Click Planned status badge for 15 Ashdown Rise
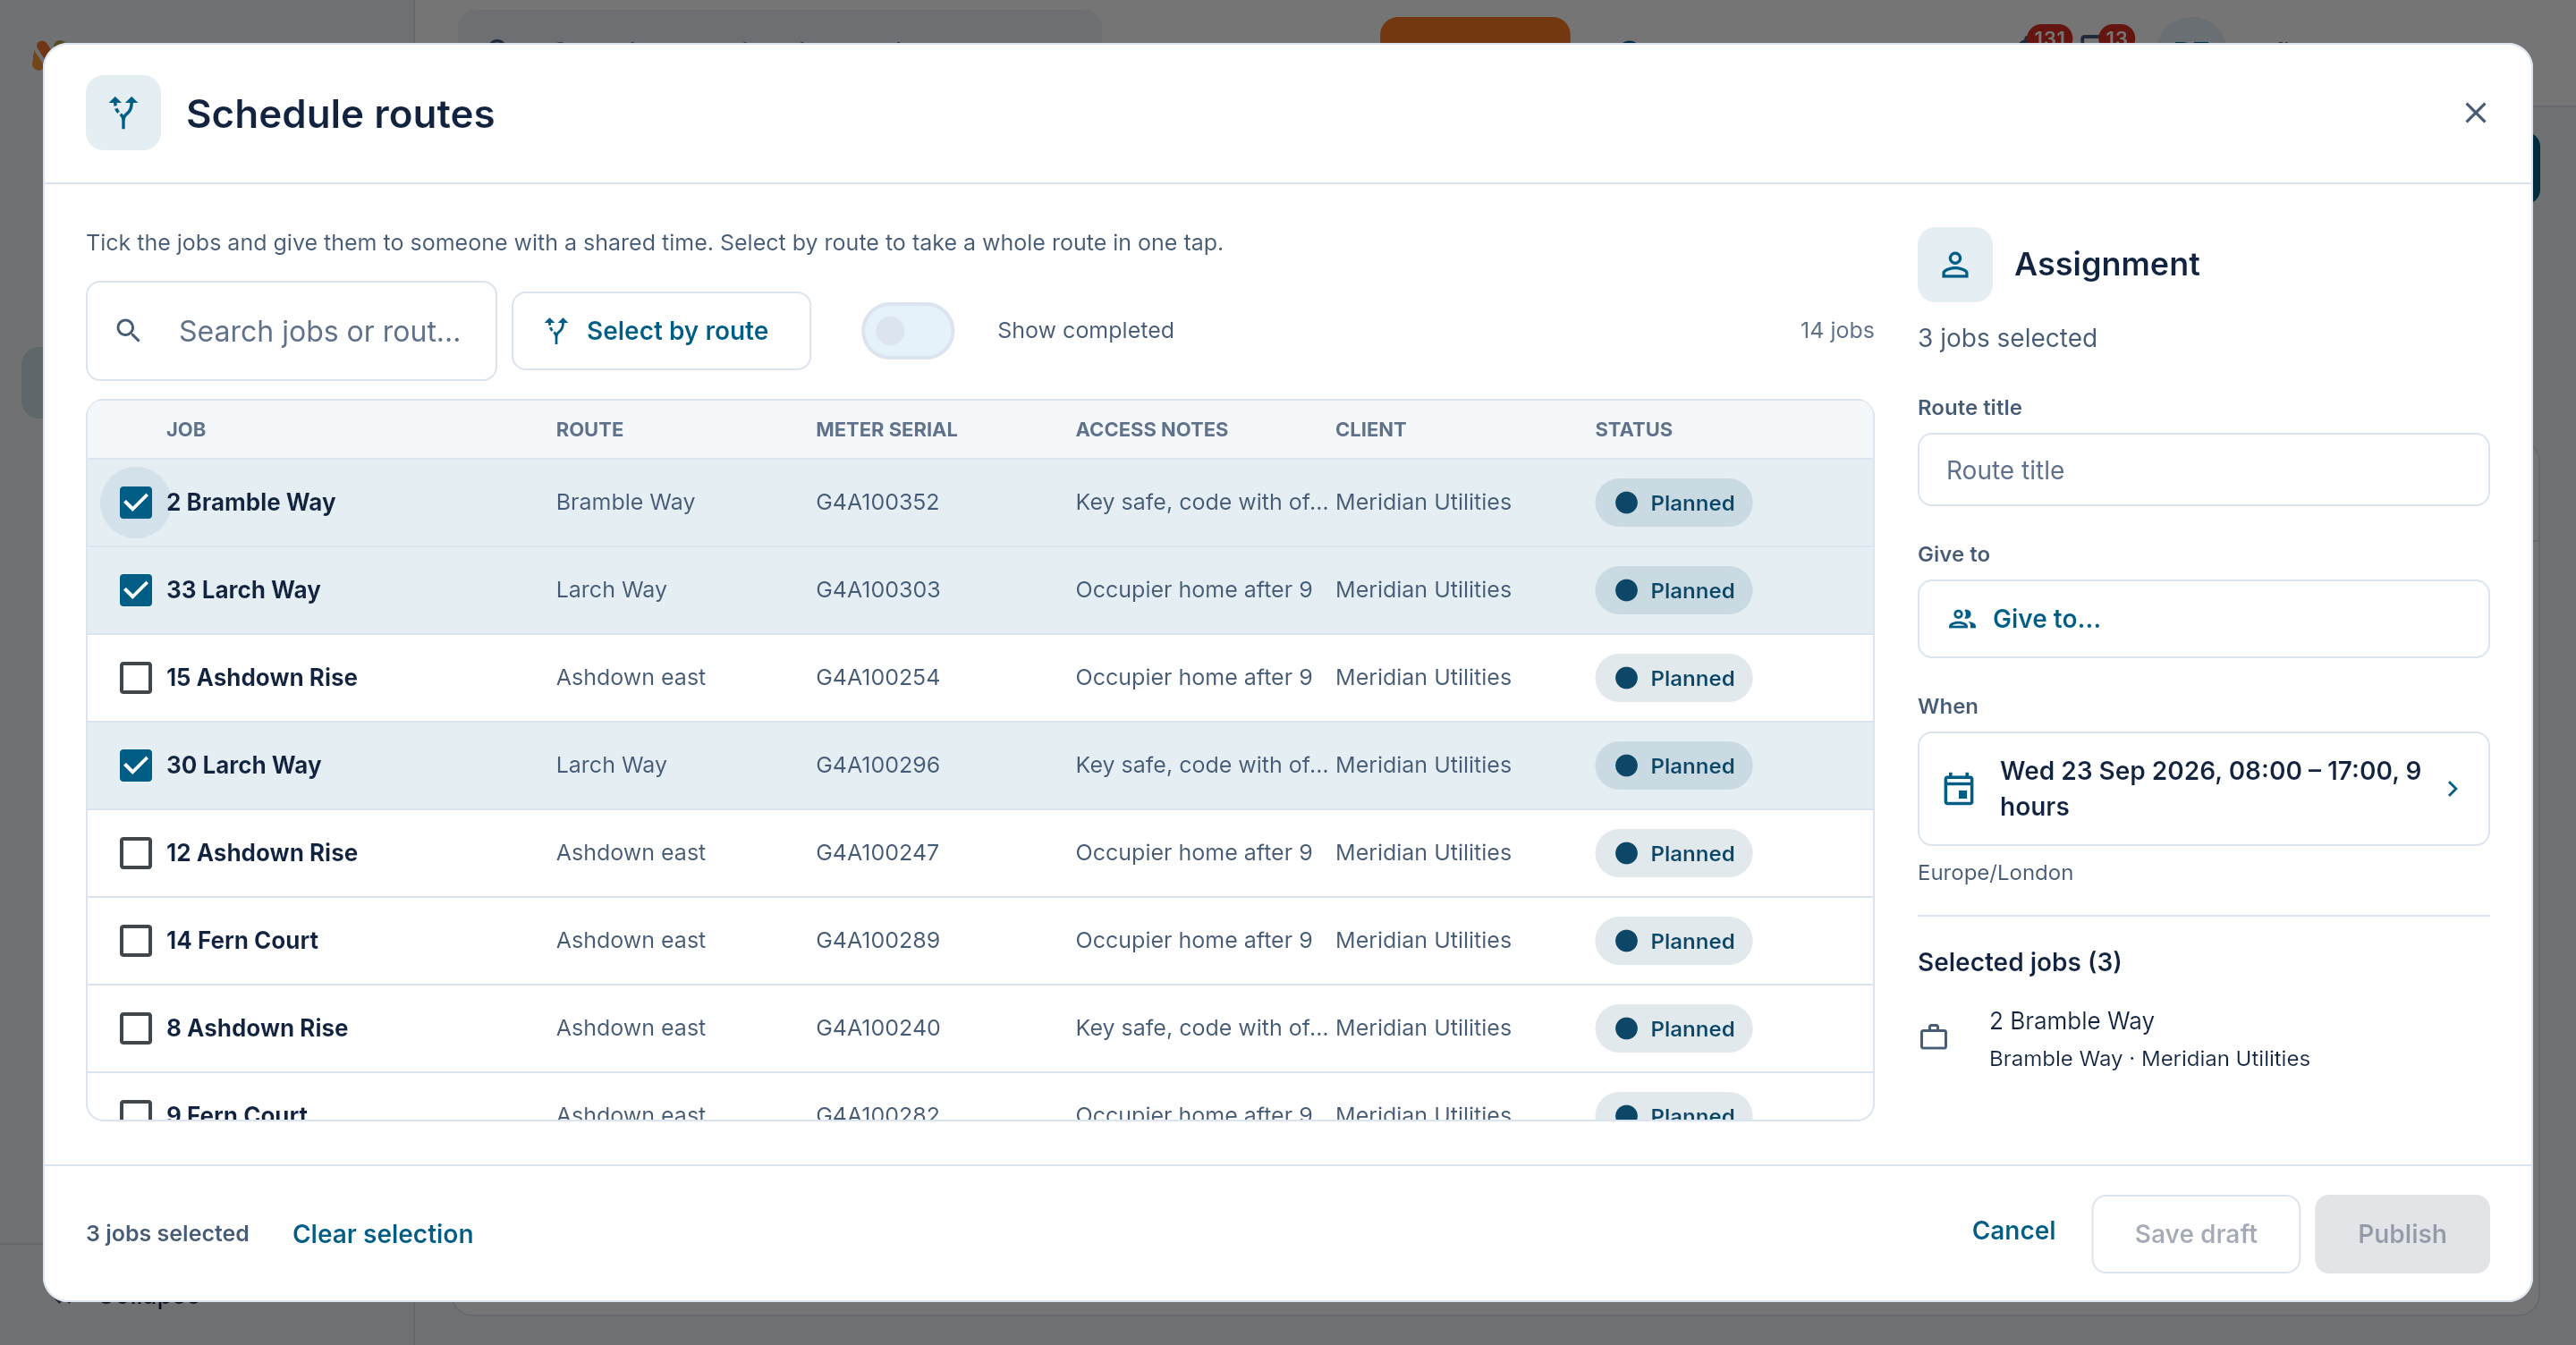Image resolution: width=2576 pixels, height=1345 pixels. [x=1673, y=678]
